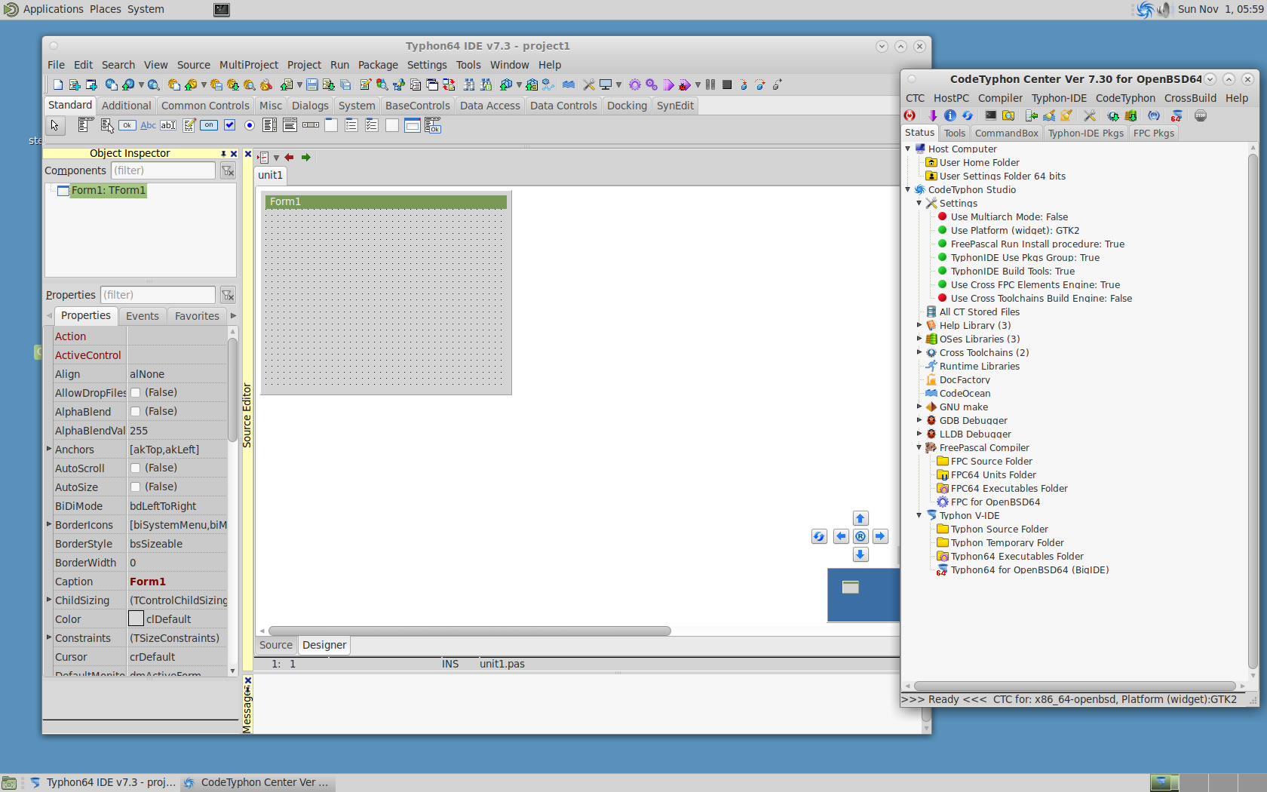Click the CodeOcean waves toolbar icon
The width and height of the screenshot is (1267, 792).
click(568, 84)
